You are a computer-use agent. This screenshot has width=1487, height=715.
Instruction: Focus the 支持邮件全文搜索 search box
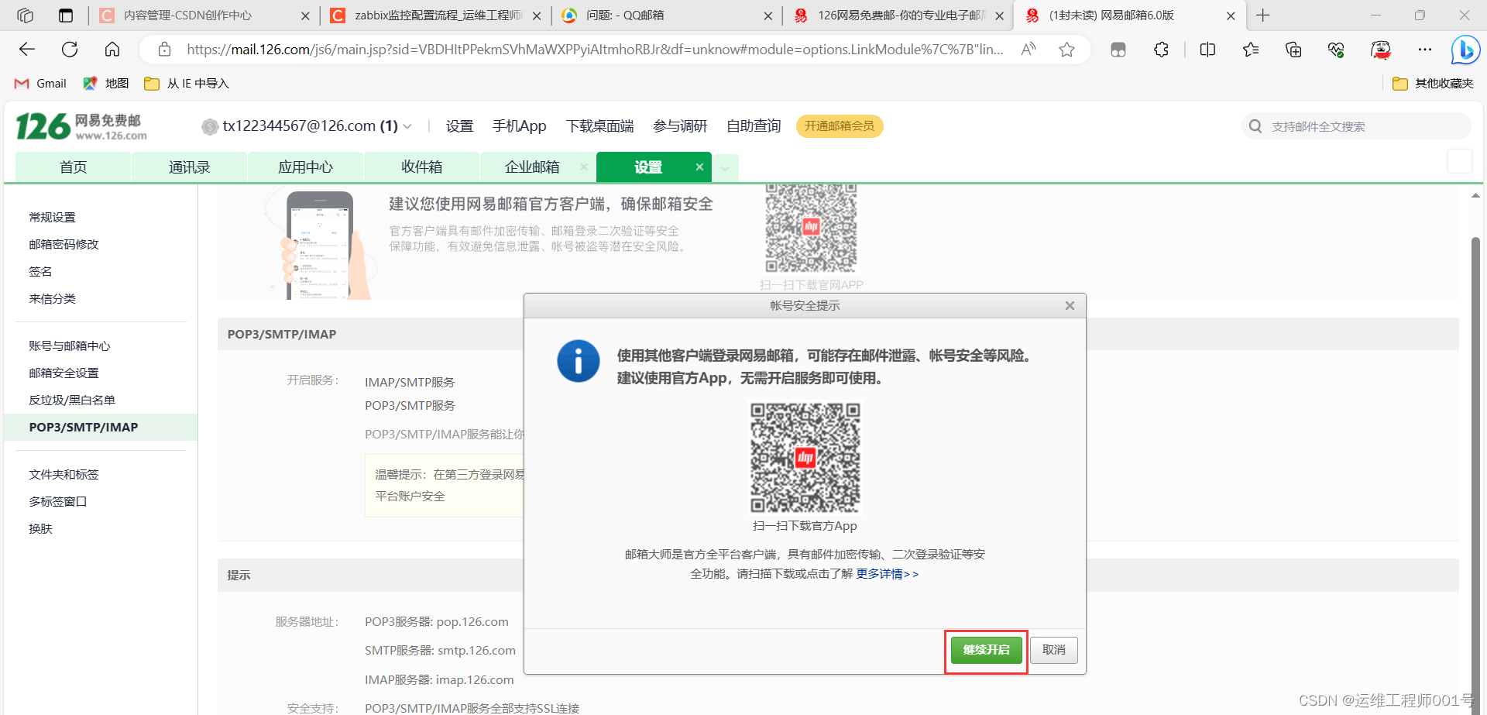pos(1355,126)
